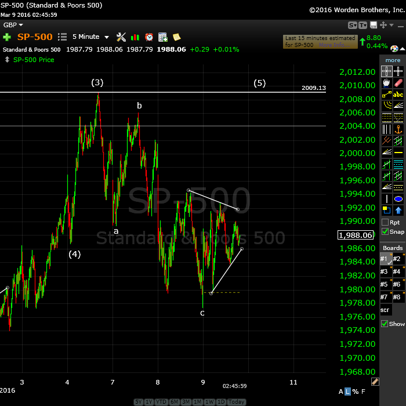
Task: Toggle the Rpt checkbox
Action: tap(385, 222)
